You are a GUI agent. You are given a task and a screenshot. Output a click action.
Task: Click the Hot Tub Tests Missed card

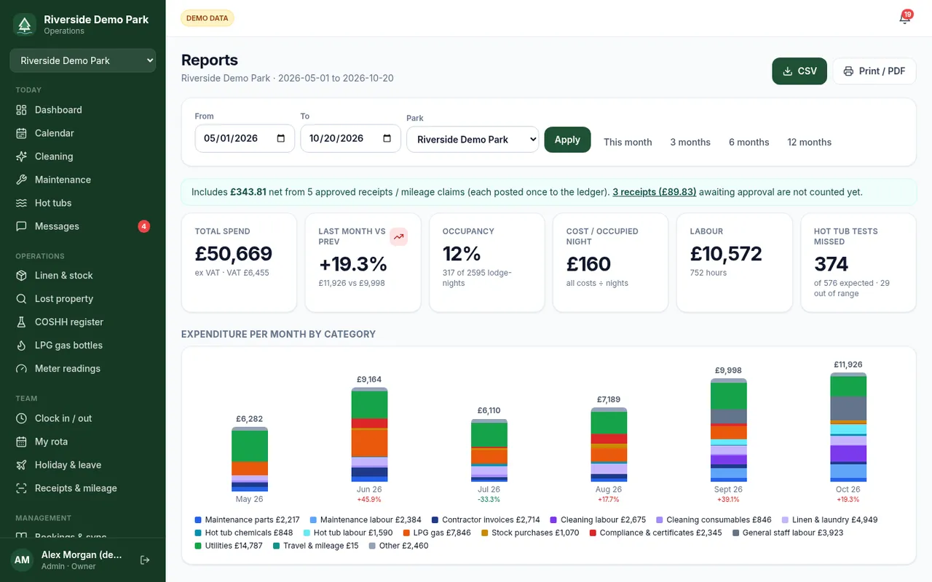point(858,262)
